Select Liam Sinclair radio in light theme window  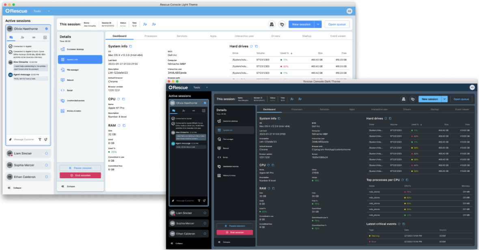(x=46, y=153)
